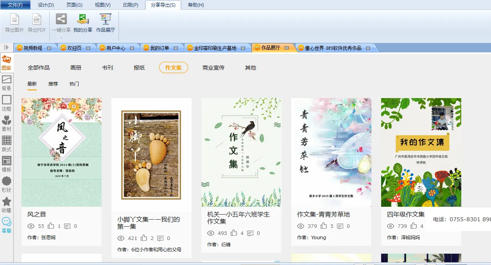The height and width of the screenshot is (265, 491).
Task: Open the 设计(D) menu
Action: coord(46,5)
